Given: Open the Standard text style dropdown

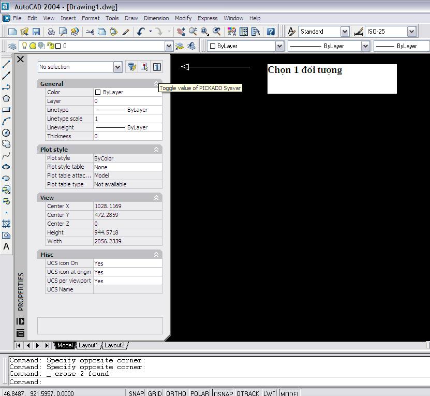Looking at the screenshot, I should tap(345, 32).
